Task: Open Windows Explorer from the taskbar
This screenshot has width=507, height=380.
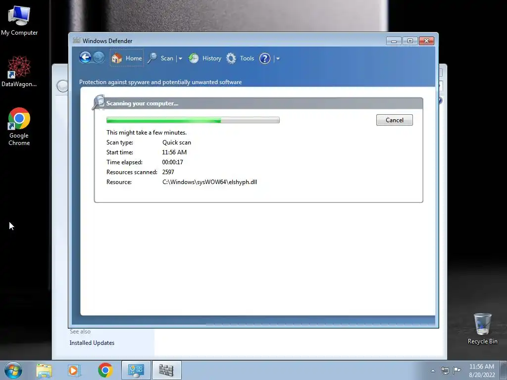Action: (44, 370)
